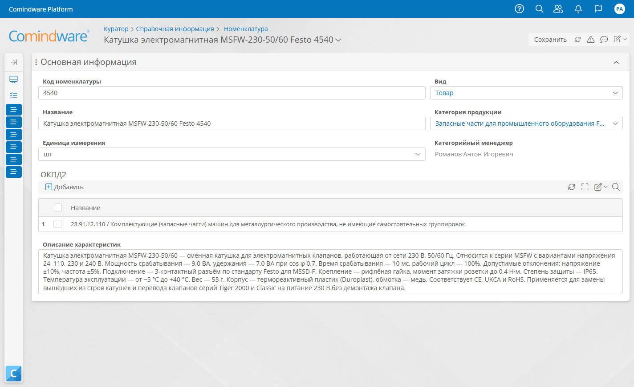
Task: Open the comments speech bubble icon
Action: (604, 40)
